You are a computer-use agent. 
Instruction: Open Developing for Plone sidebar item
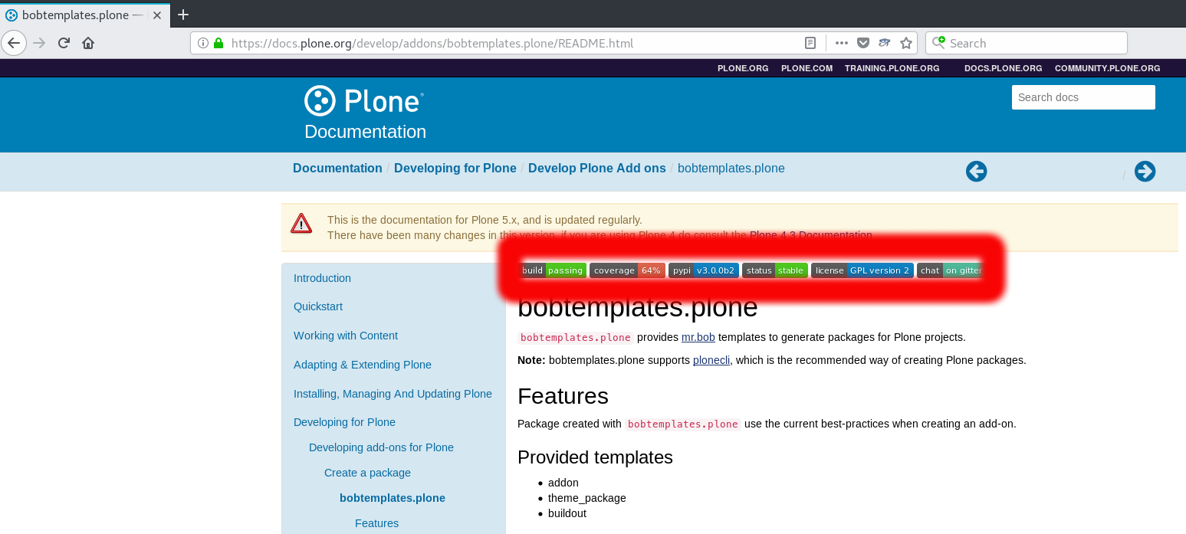coord(344,422)
